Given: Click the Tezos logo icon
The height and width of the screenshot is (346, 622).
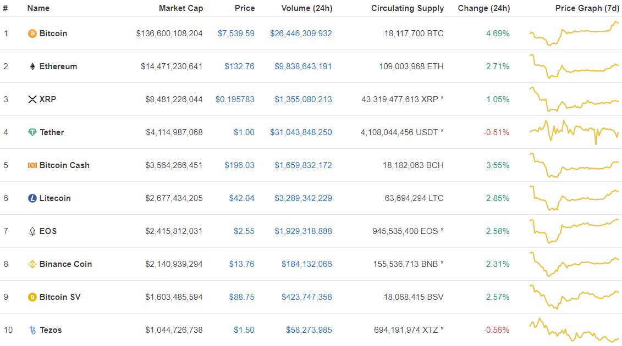Looking at the screenshot, I should 32,330.
